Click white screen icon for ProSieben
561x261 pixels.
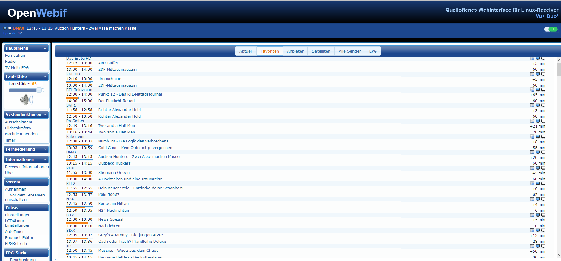pos(543,121)
